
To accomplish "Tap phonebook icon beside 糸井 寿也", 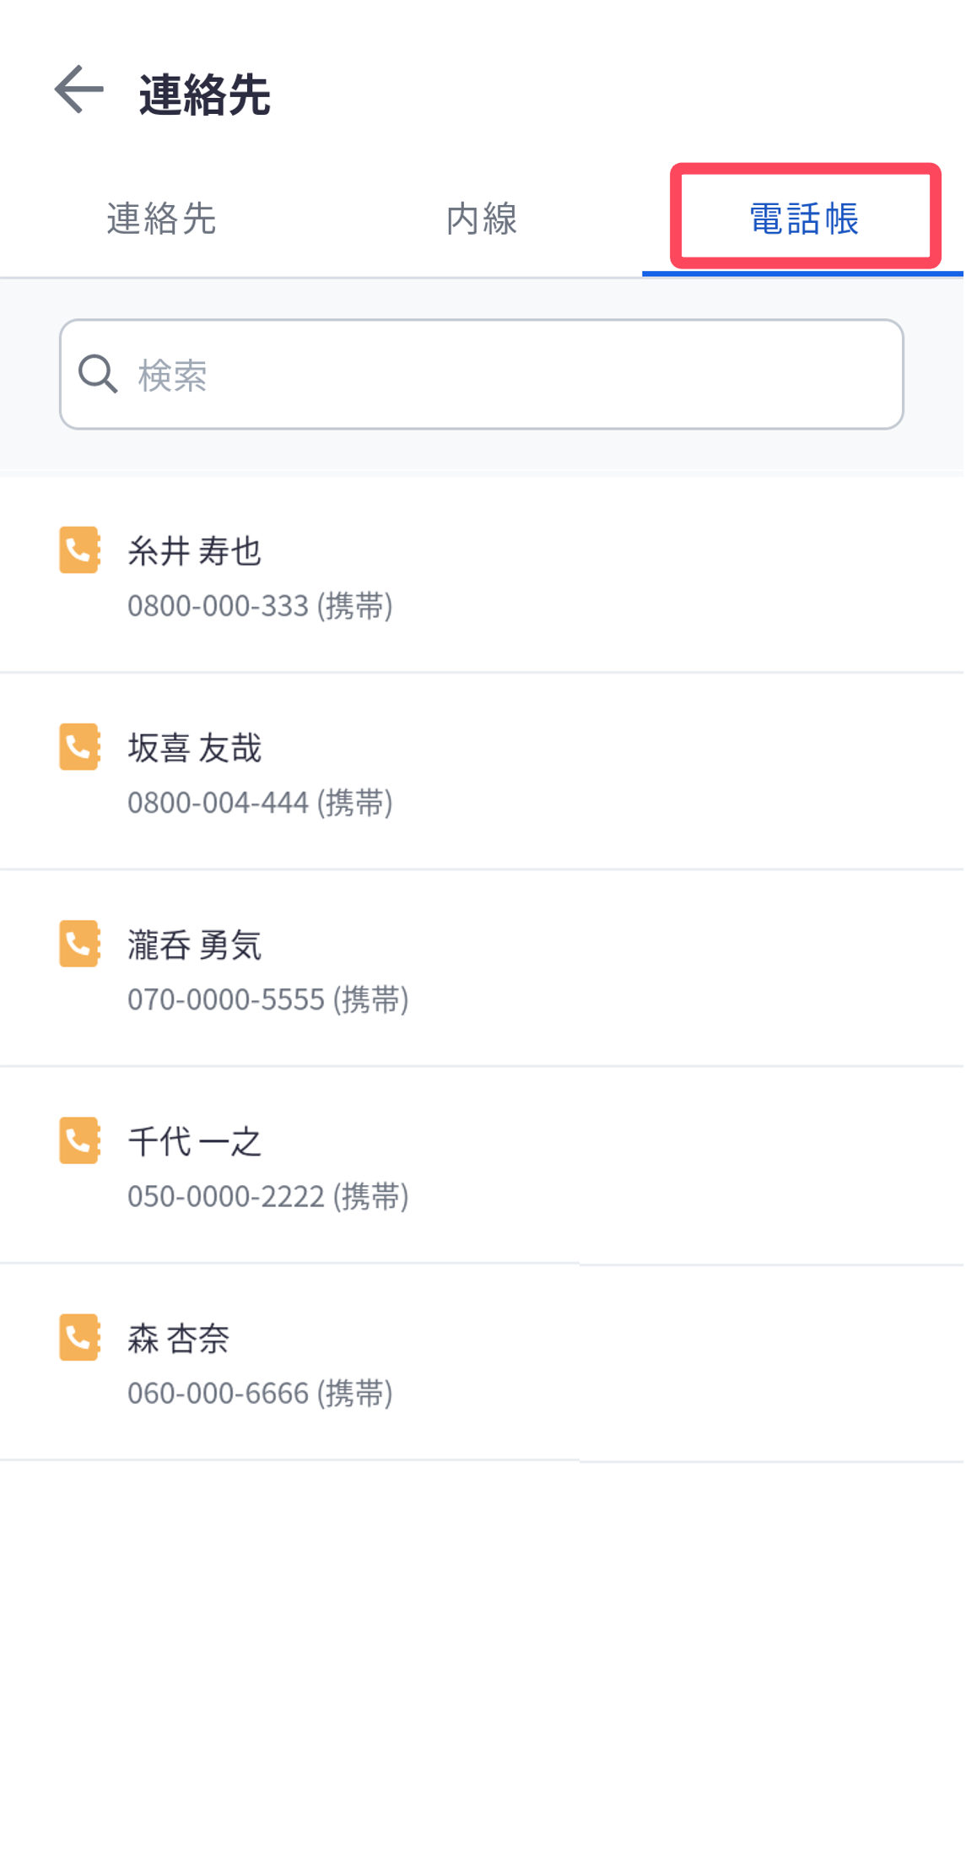I will (x=80, y=550).
